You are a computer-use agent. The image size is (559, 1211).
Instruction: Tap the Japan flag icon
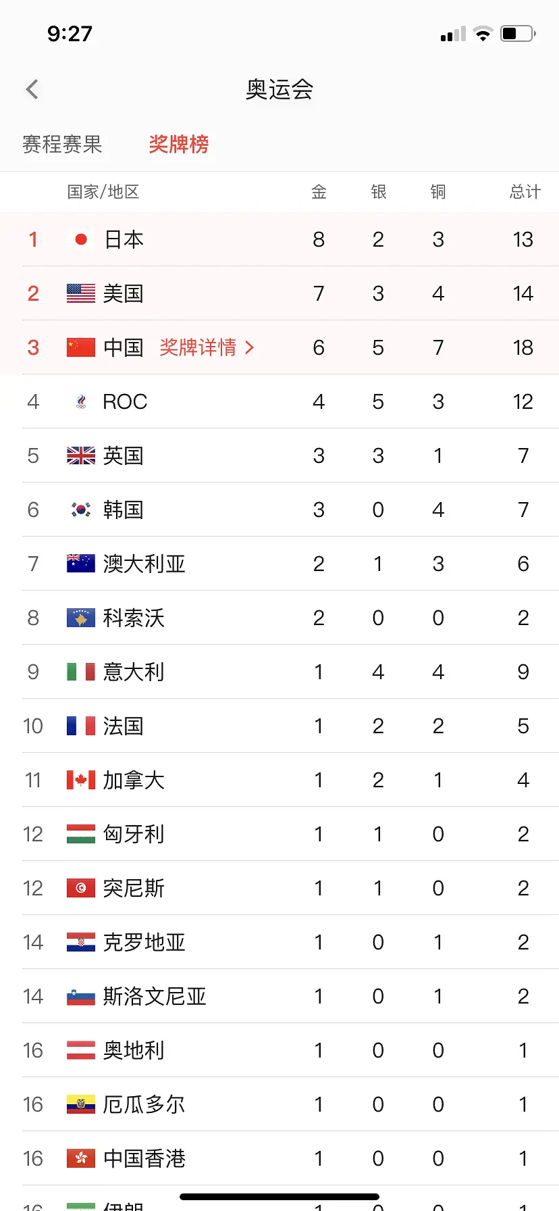[81, 239]
